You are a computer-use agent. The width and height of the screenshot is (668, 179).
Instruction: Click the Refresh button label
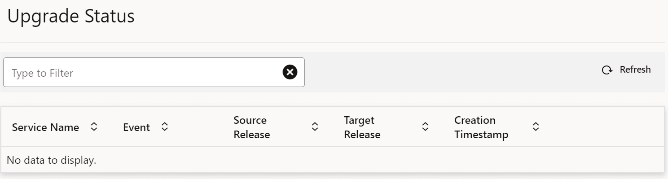pos(635,70)
